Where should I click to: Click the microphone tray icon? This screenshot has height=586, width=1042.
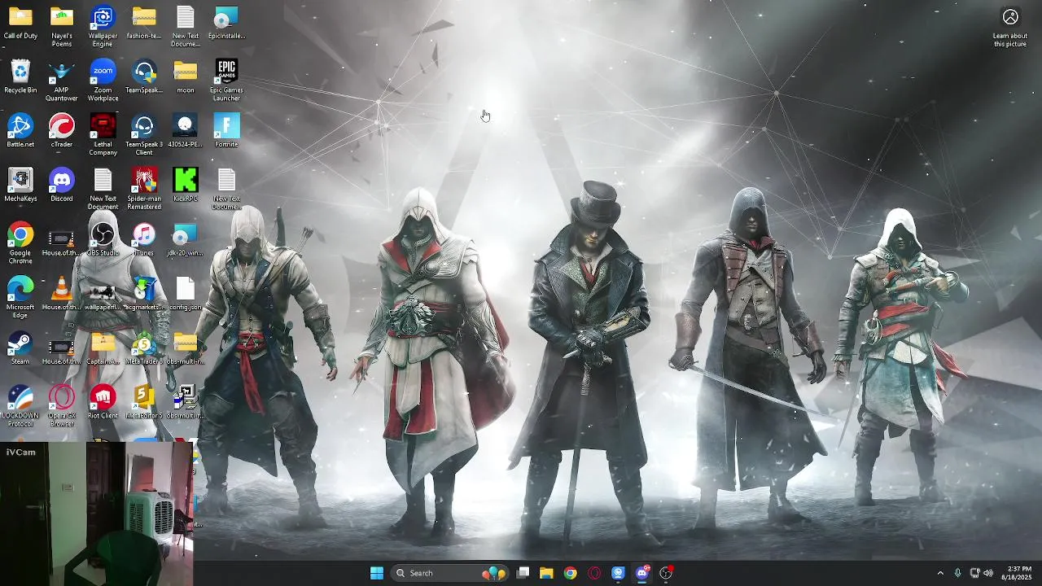(x=957, y=573)
